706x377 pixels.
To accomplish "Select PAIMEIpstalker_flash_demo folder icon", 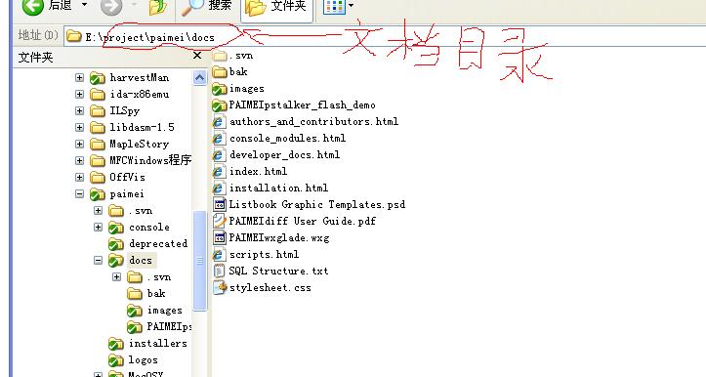I will point(220,105).
